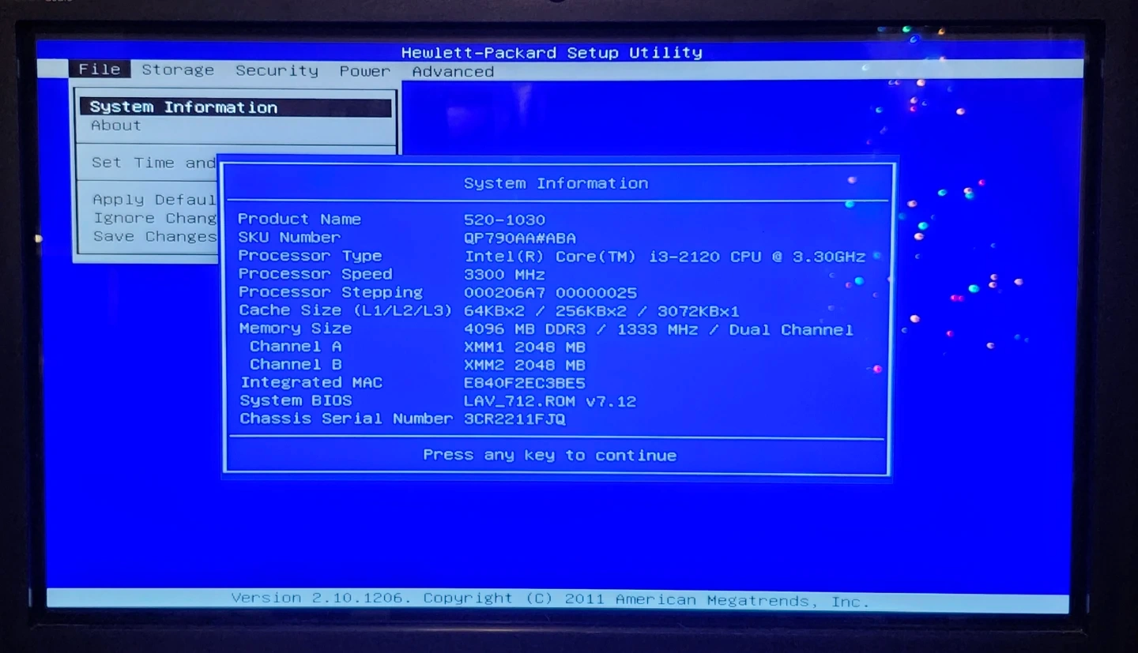The width and height of the screenshot is (1138, 653).
Task: Choose the About menu entry
Action: (x=116, y=126)
